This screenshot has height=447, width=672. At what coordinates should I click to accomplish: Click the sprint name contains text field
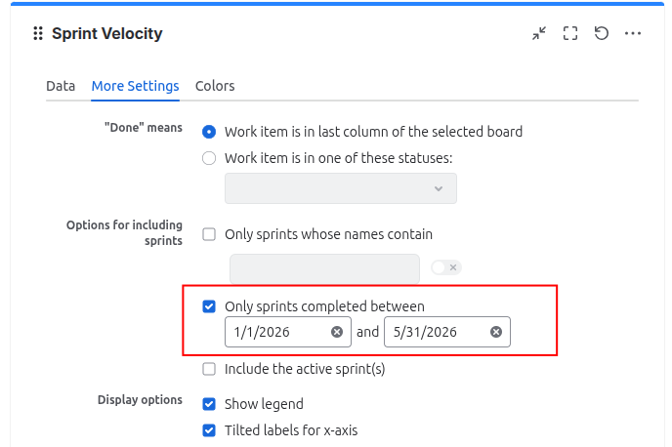[324, 269]
